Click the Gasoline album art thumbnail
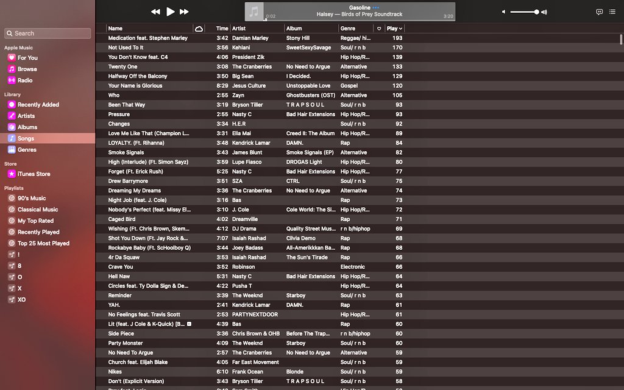The width and height of the screenshot is (624, 390). 254,12
